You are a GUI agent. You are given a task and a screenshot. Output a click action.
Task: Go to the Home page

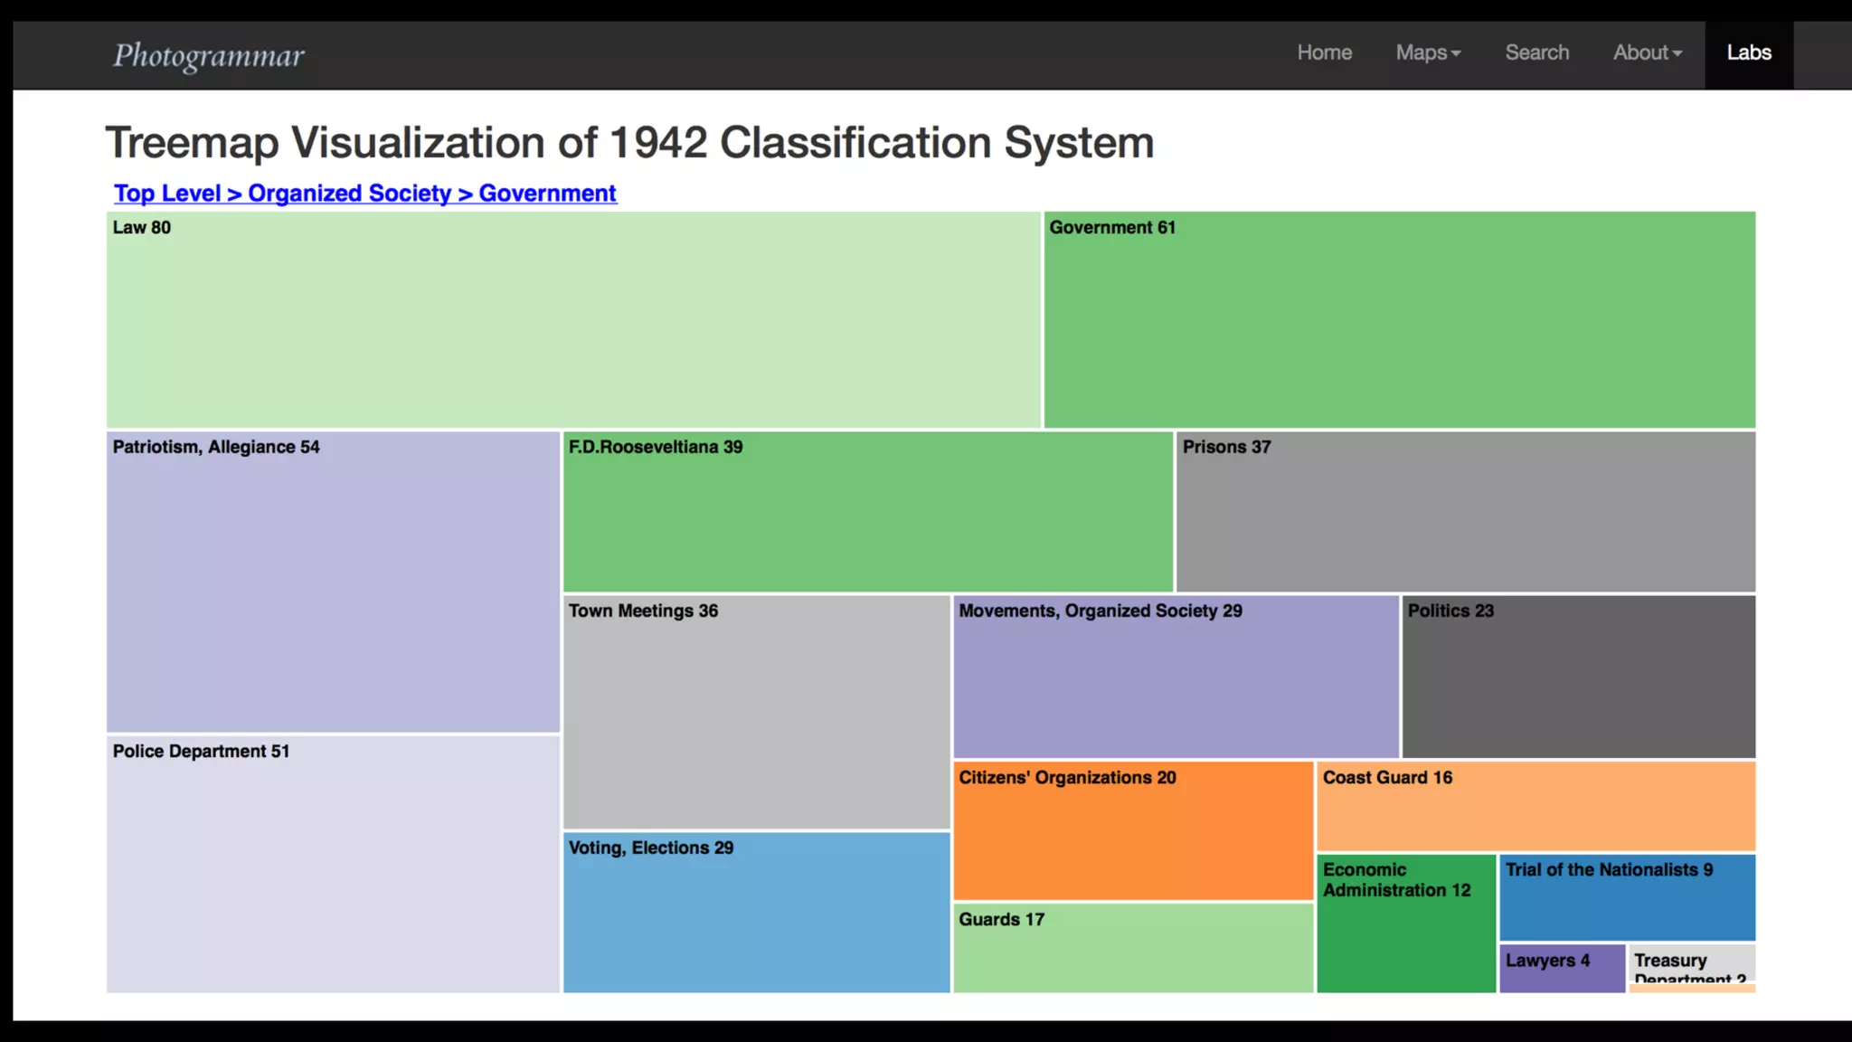coord(1324,53)
